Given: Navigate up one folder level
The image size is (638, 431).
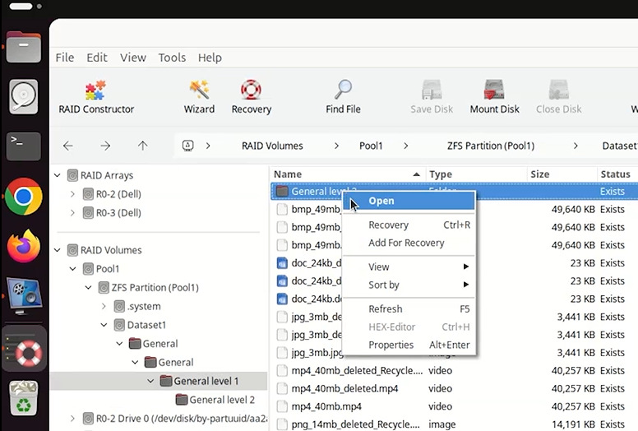Looking at the screenshot, I should click(x=142, y=146).
